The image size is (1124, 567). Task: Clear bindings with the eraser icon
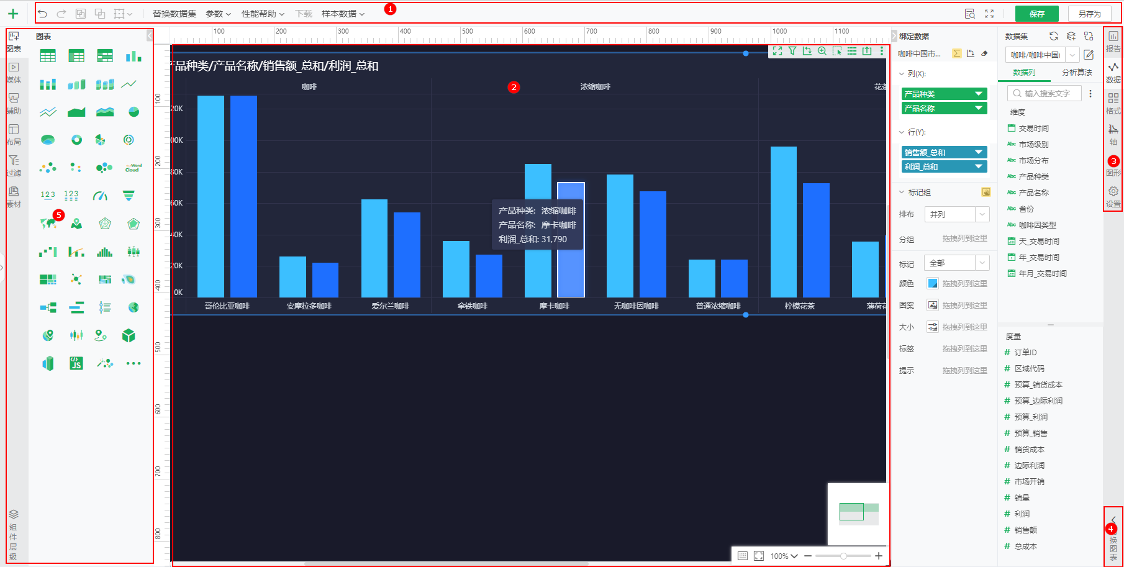(984, 54)
